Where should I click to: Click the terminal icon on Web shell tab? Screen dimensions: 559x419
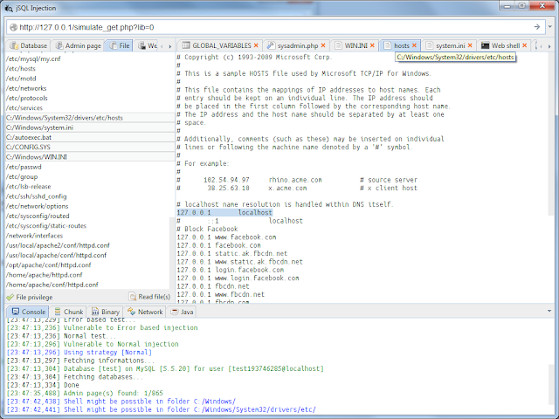(485, 45)
